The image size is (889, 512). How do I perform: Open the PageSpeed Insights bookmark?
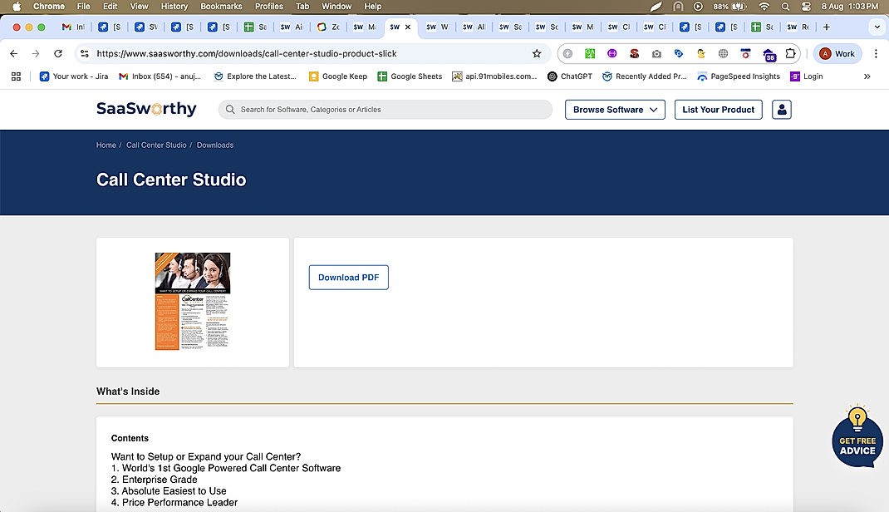739,76
